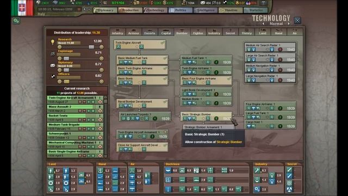348x196 pixels.
Task: Increase Espionage with right round button
Action: (x=102, y=58)
